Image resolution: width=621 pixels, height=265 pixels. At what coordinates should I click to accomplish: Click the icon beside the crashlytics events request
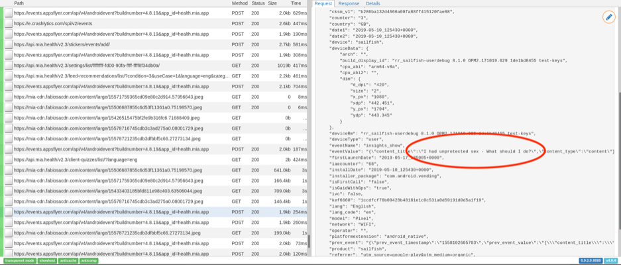pyautogui.click(x=8, y=23)
